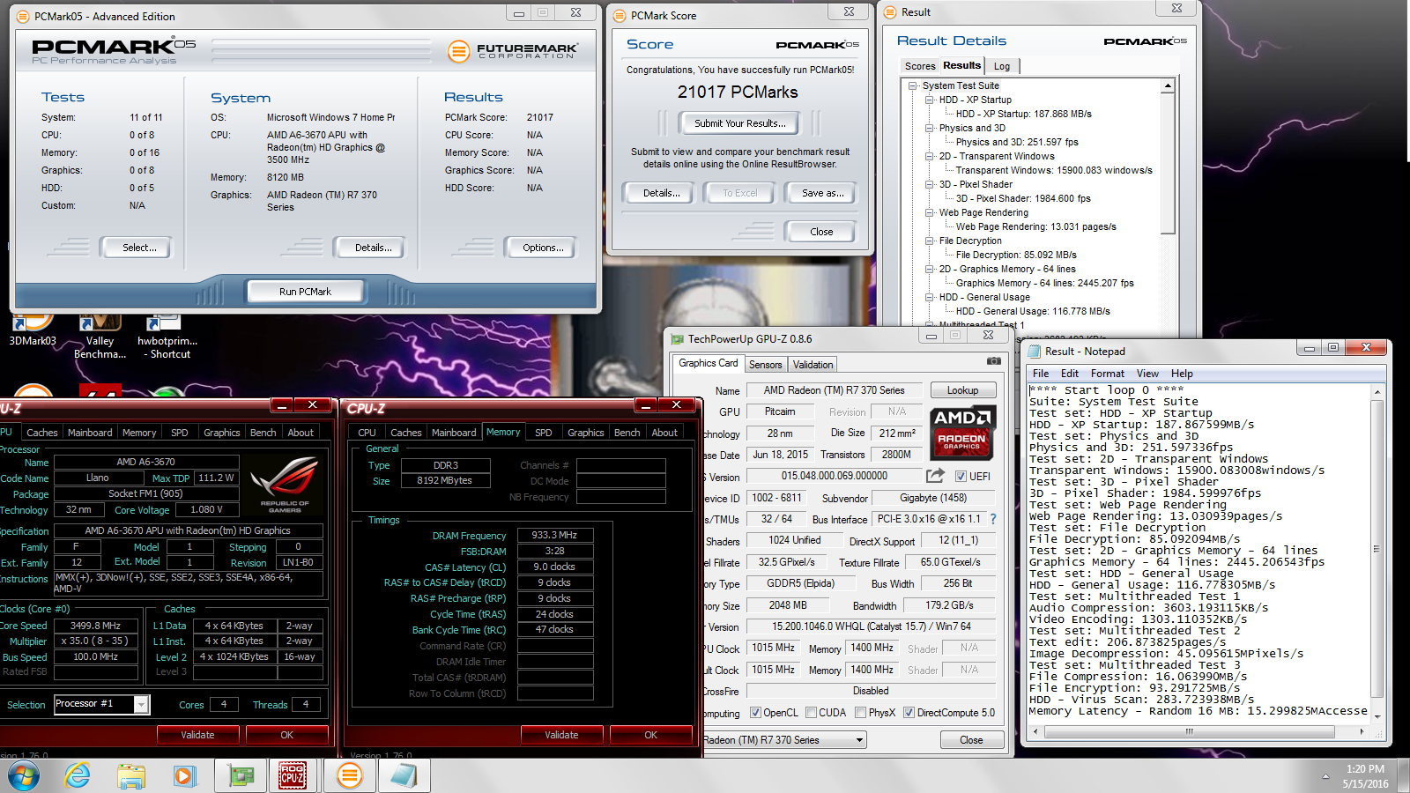Click the GPU Name field in GPU-Z
The width and height of the screenshot is (1410, 793).
[834, 390]
